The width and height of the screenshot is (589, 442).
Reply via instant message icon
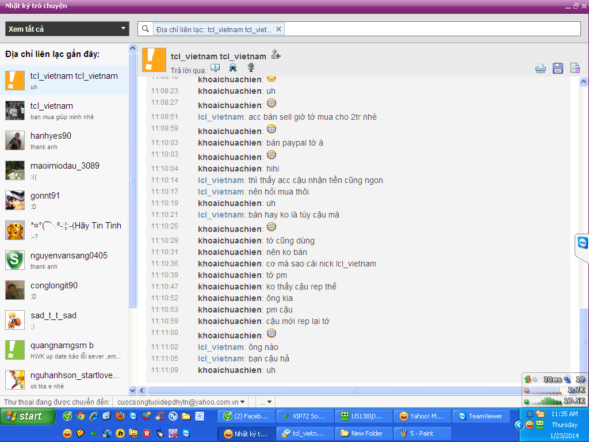[x=215, y=68]
